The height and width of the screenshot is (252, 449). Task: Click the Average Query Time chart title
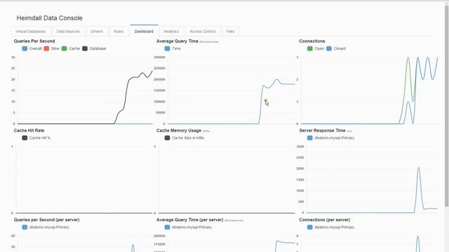[177, 41]
